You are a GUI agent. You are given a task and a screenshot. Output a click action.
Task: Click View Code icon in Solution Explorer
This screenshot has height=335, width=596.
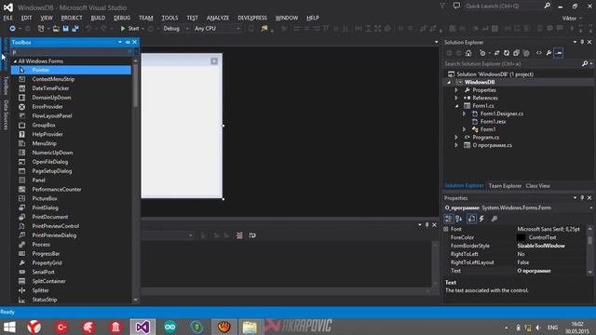tap(539, 53)
